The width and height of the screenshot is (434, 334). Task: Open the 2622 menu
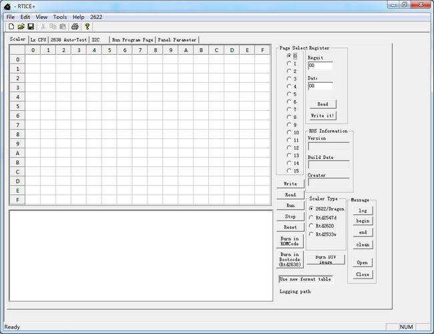tap(96, 17)
